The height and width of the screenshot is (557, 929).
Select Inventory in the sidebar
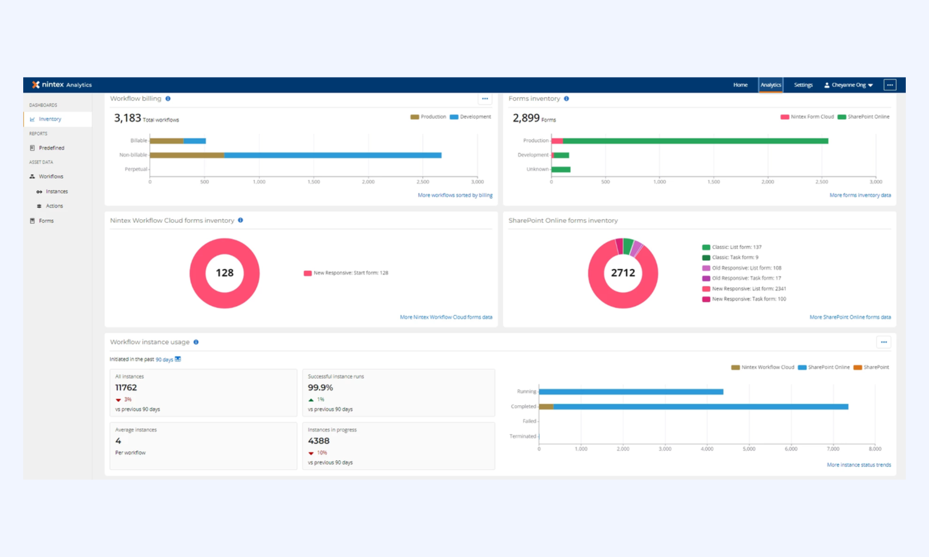click(58, 119)
